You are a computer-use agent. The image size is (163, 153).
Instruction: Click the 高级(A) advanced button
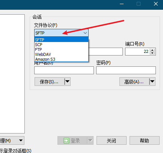click(x=134, y=82)
